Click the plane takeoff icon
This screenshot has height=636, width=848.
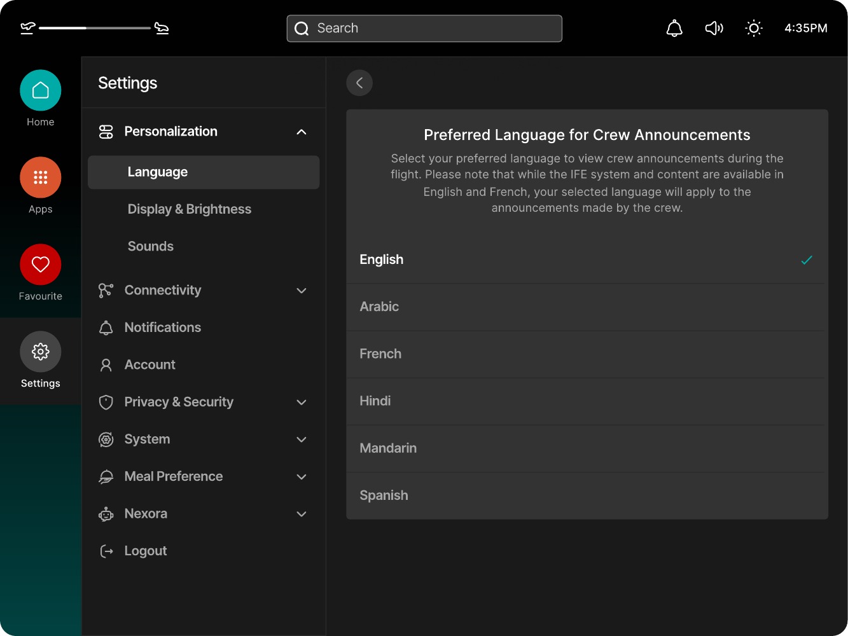(27, 28)
